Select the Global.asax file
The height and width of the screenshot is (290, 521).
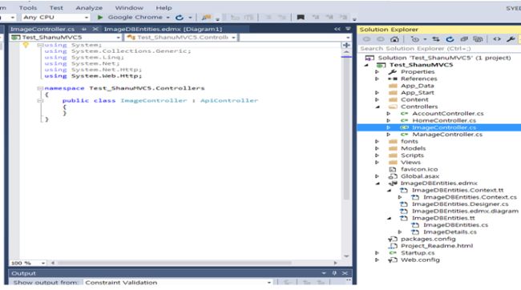coord(420,176)
